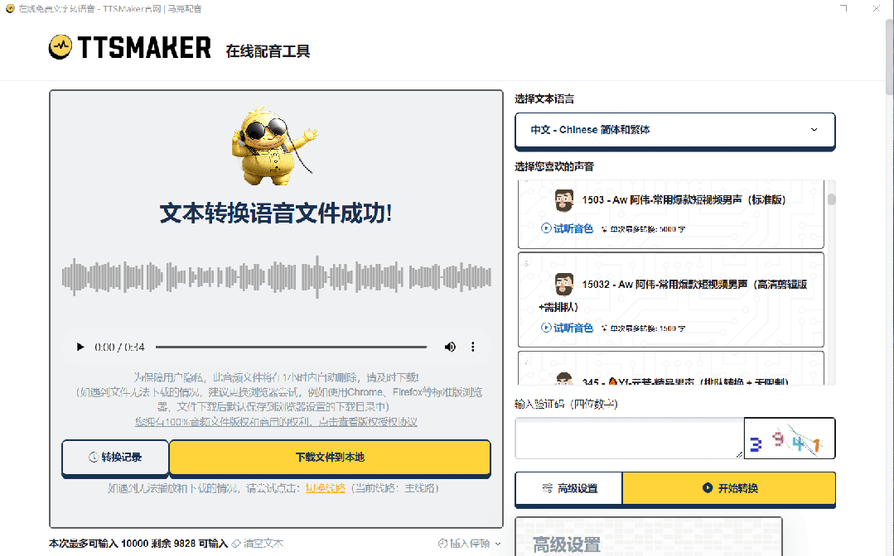Maximize the TTSMaker window
Screen dimensions: 894x556
click(x=843, y=8)
